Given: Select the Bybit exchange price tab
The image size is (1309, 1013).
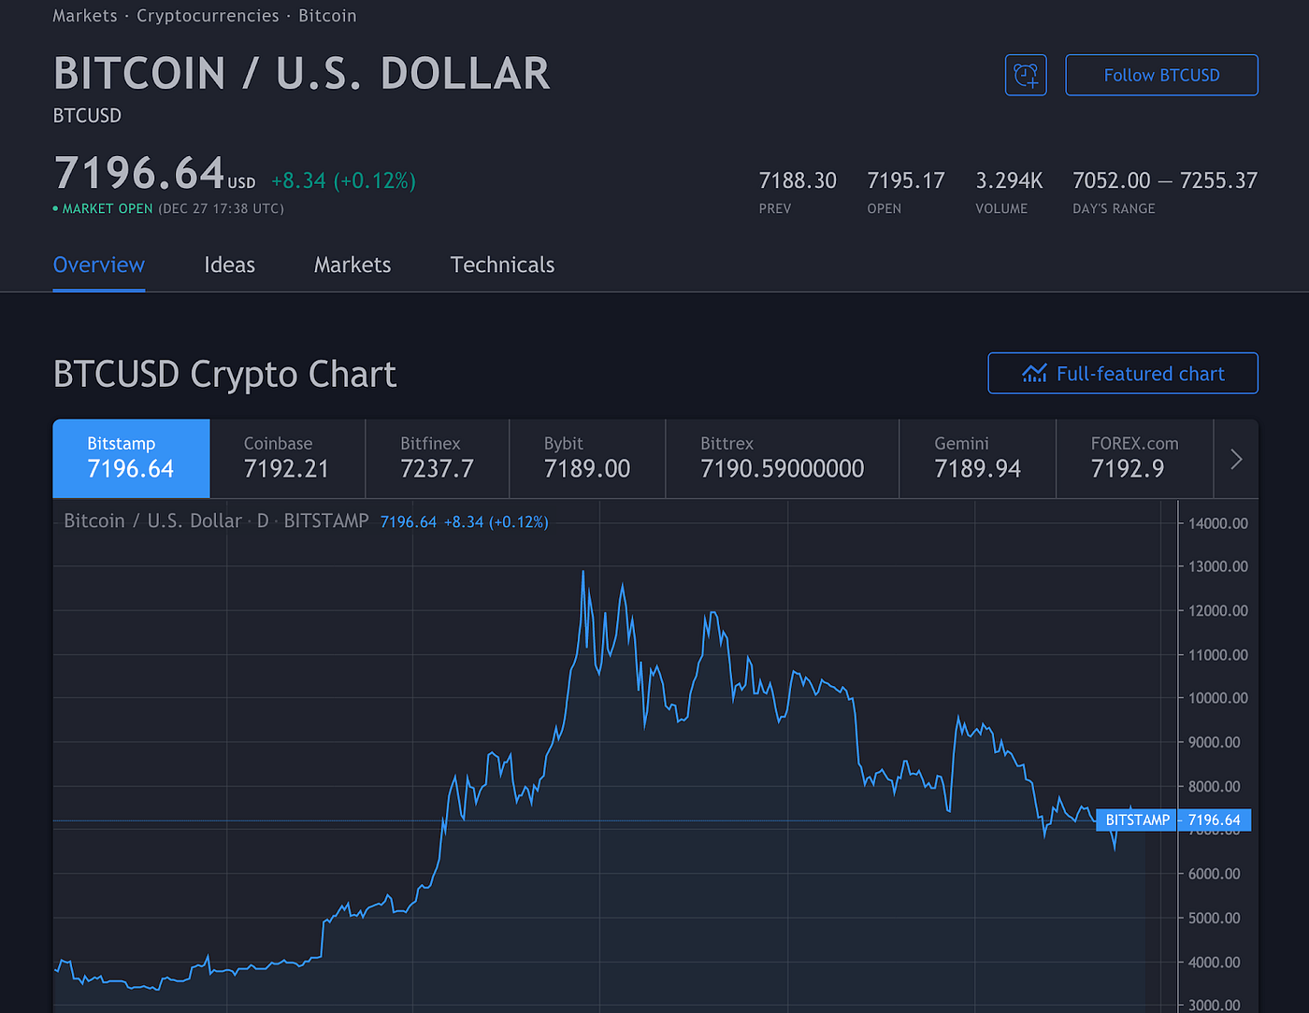Looking at the screenshot, I should pos(586,458).
